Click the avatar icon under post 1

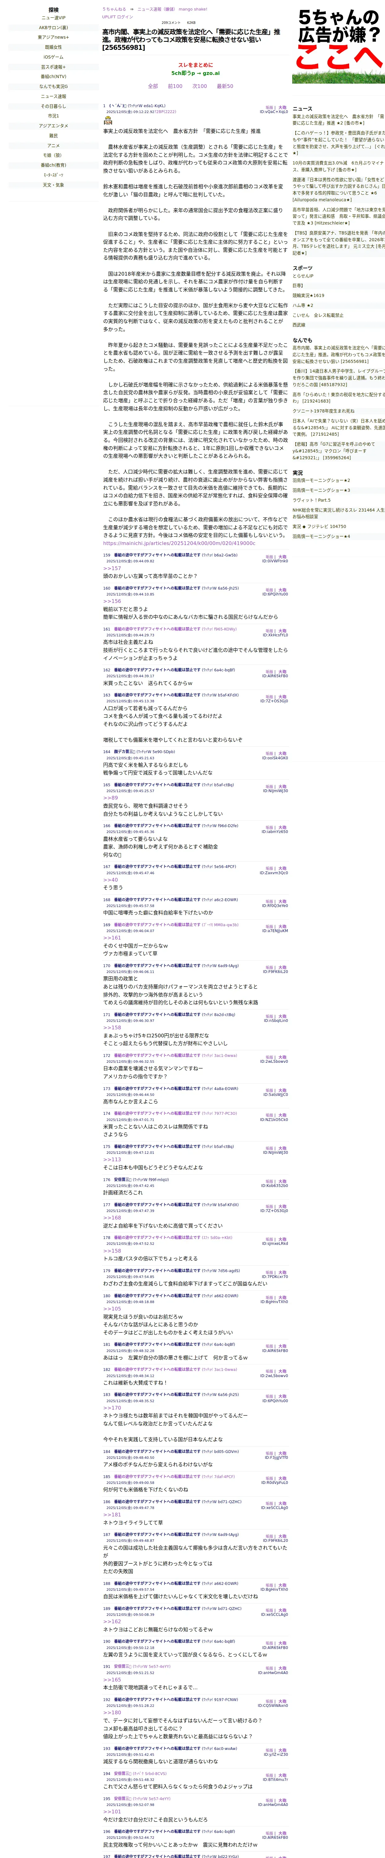pyautogui.click(x=108, y=120)
